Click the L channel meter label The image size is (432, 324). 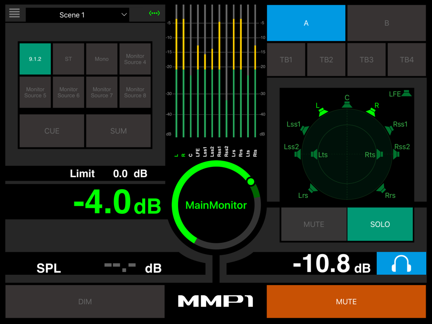coord(176,156)
